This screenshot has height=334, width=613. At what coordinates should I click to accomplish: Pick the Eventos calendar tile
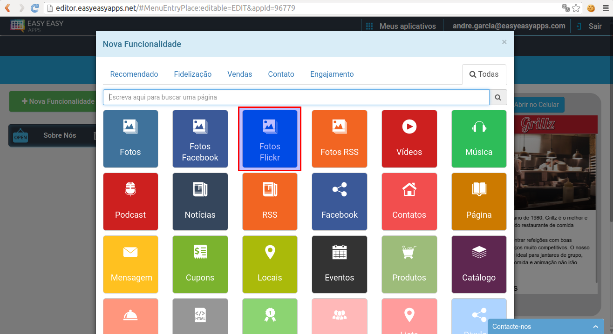coord(339,264)
